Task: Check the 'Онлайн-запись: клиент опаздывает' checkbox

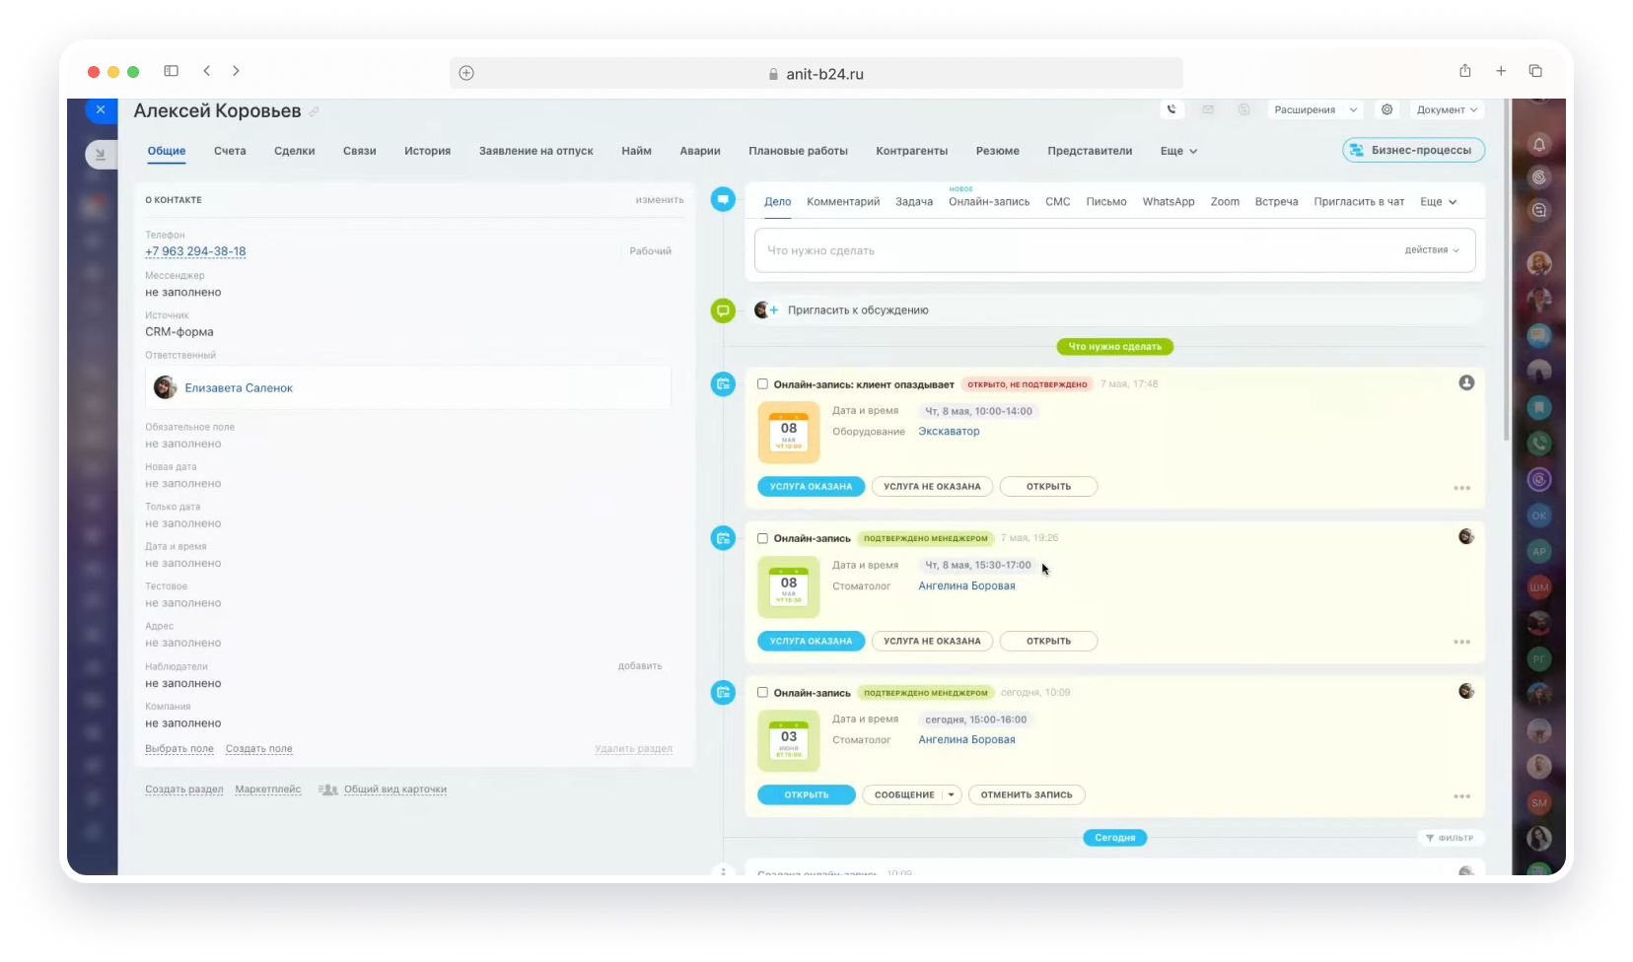Action: [x=762, y=384]
